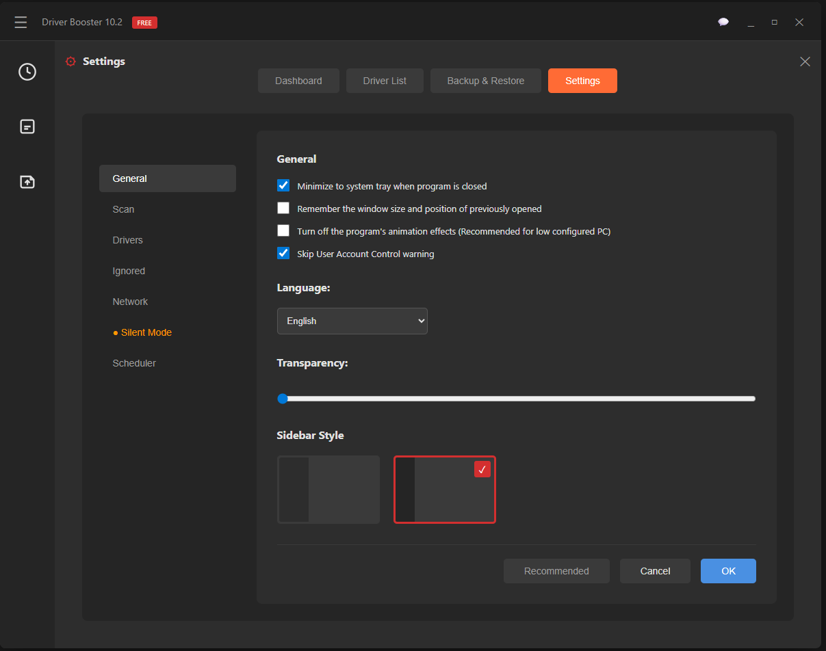Image resolution: width=826 pixels, height=651 pixels.
Task: Close the Settings panel with its X
Action: click(805, 62)
